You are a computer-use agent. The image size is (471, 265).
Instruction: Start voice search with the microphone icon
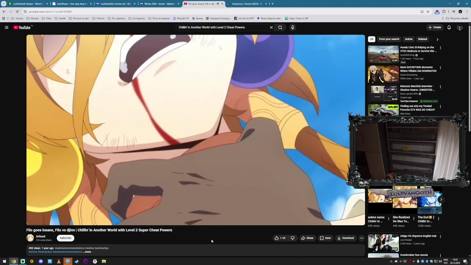click(293, 27)
